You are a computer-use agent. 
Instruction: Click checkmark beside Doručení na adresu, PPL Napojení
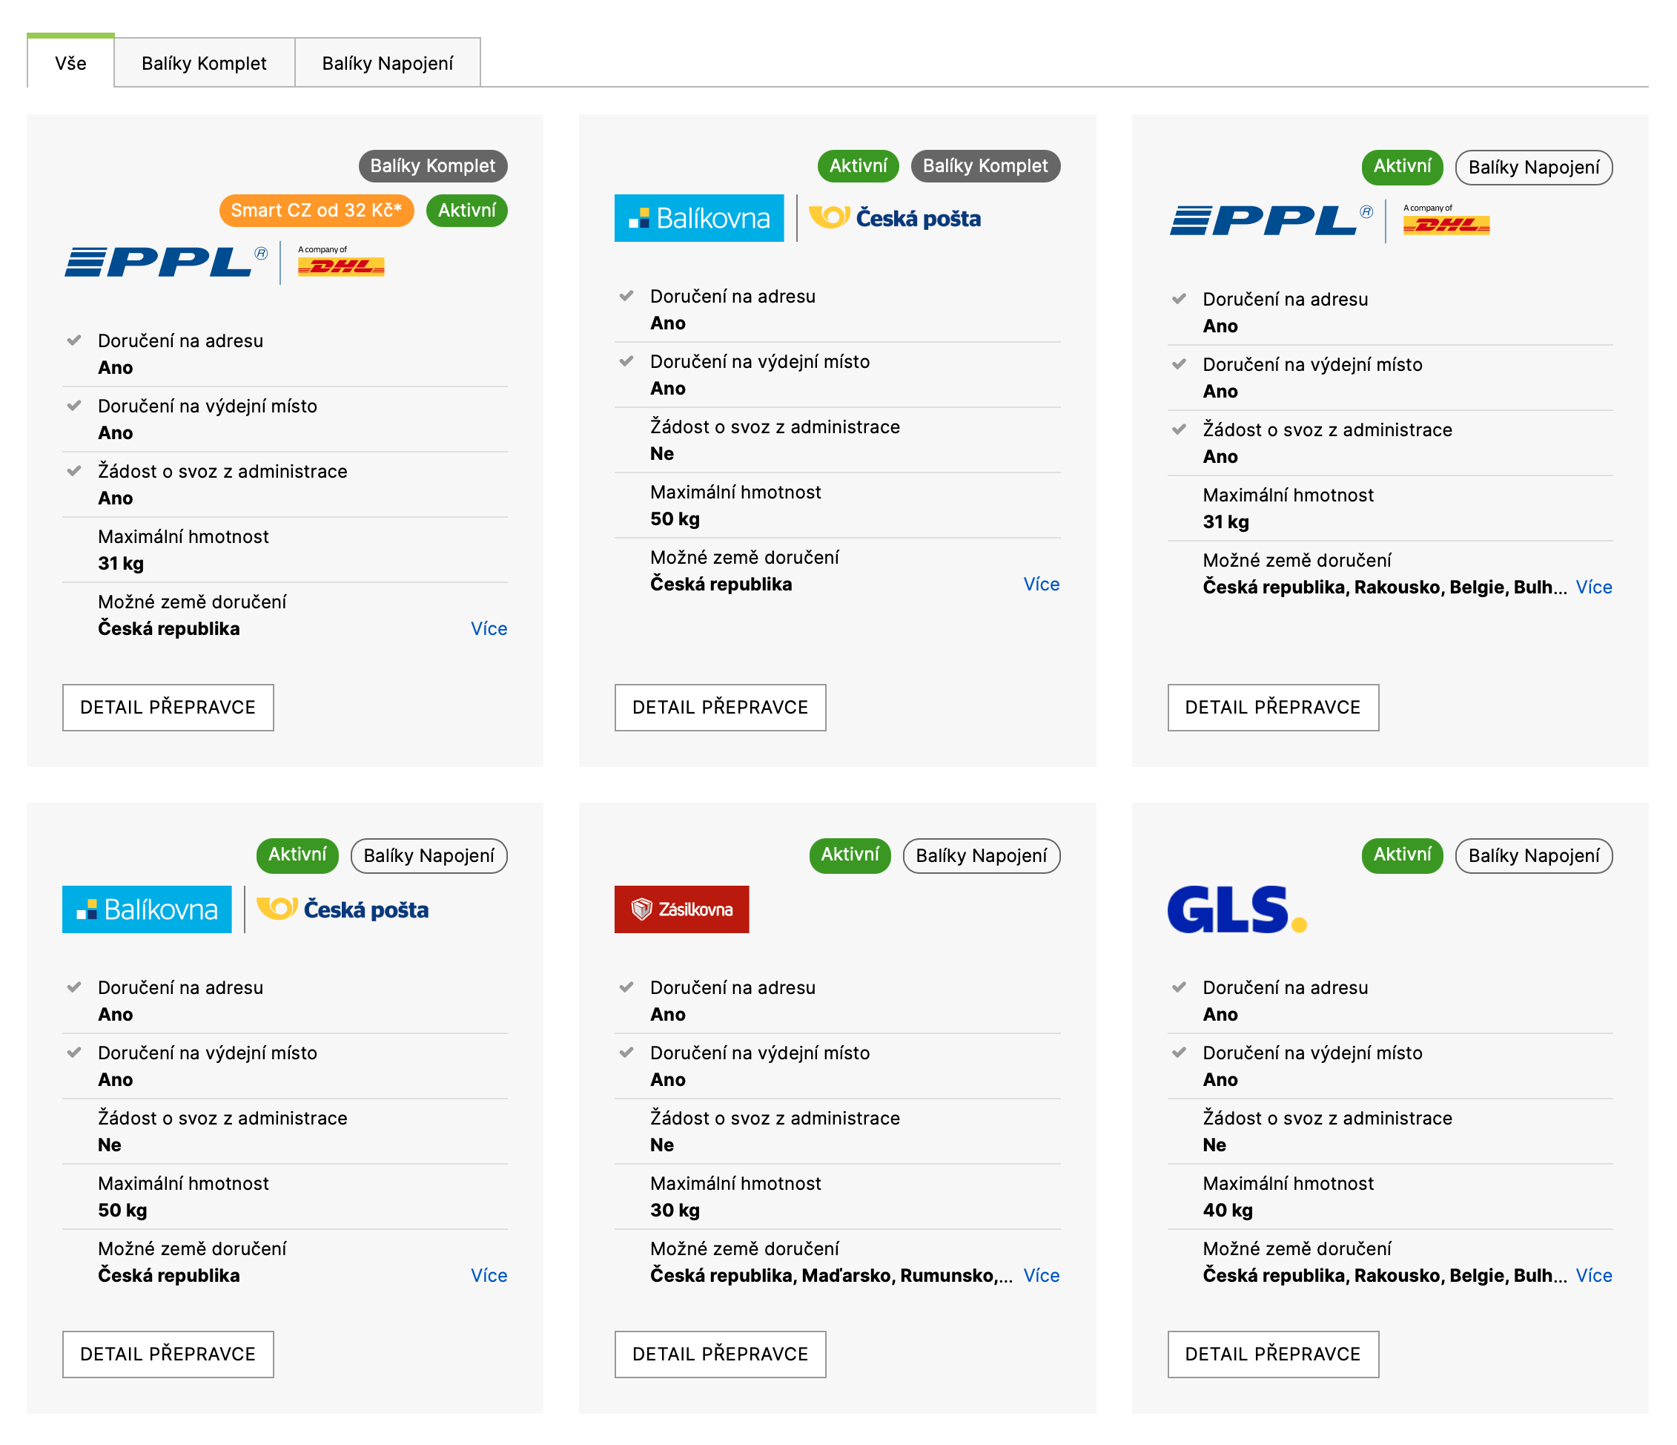[x=1179, y=299]
